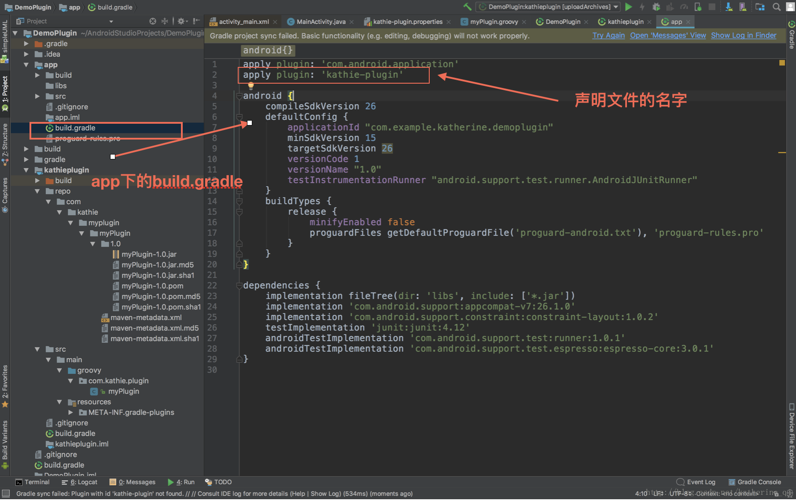Open Project panel gear settings
The image size is (796, 501).
click(x=182, y=21)
